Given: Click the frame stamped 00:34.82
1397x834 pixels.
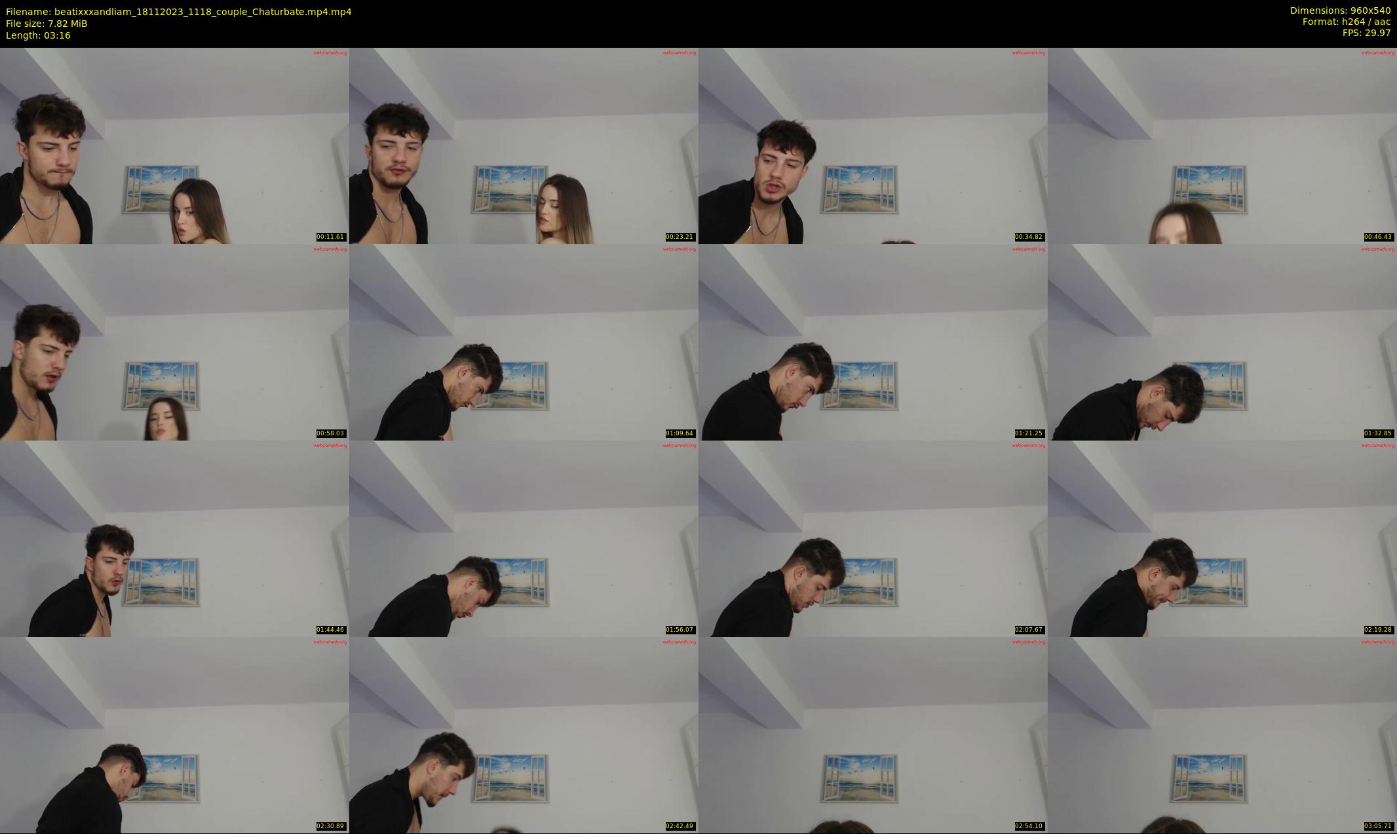Looking at the screenshot, I should point(873,145).
